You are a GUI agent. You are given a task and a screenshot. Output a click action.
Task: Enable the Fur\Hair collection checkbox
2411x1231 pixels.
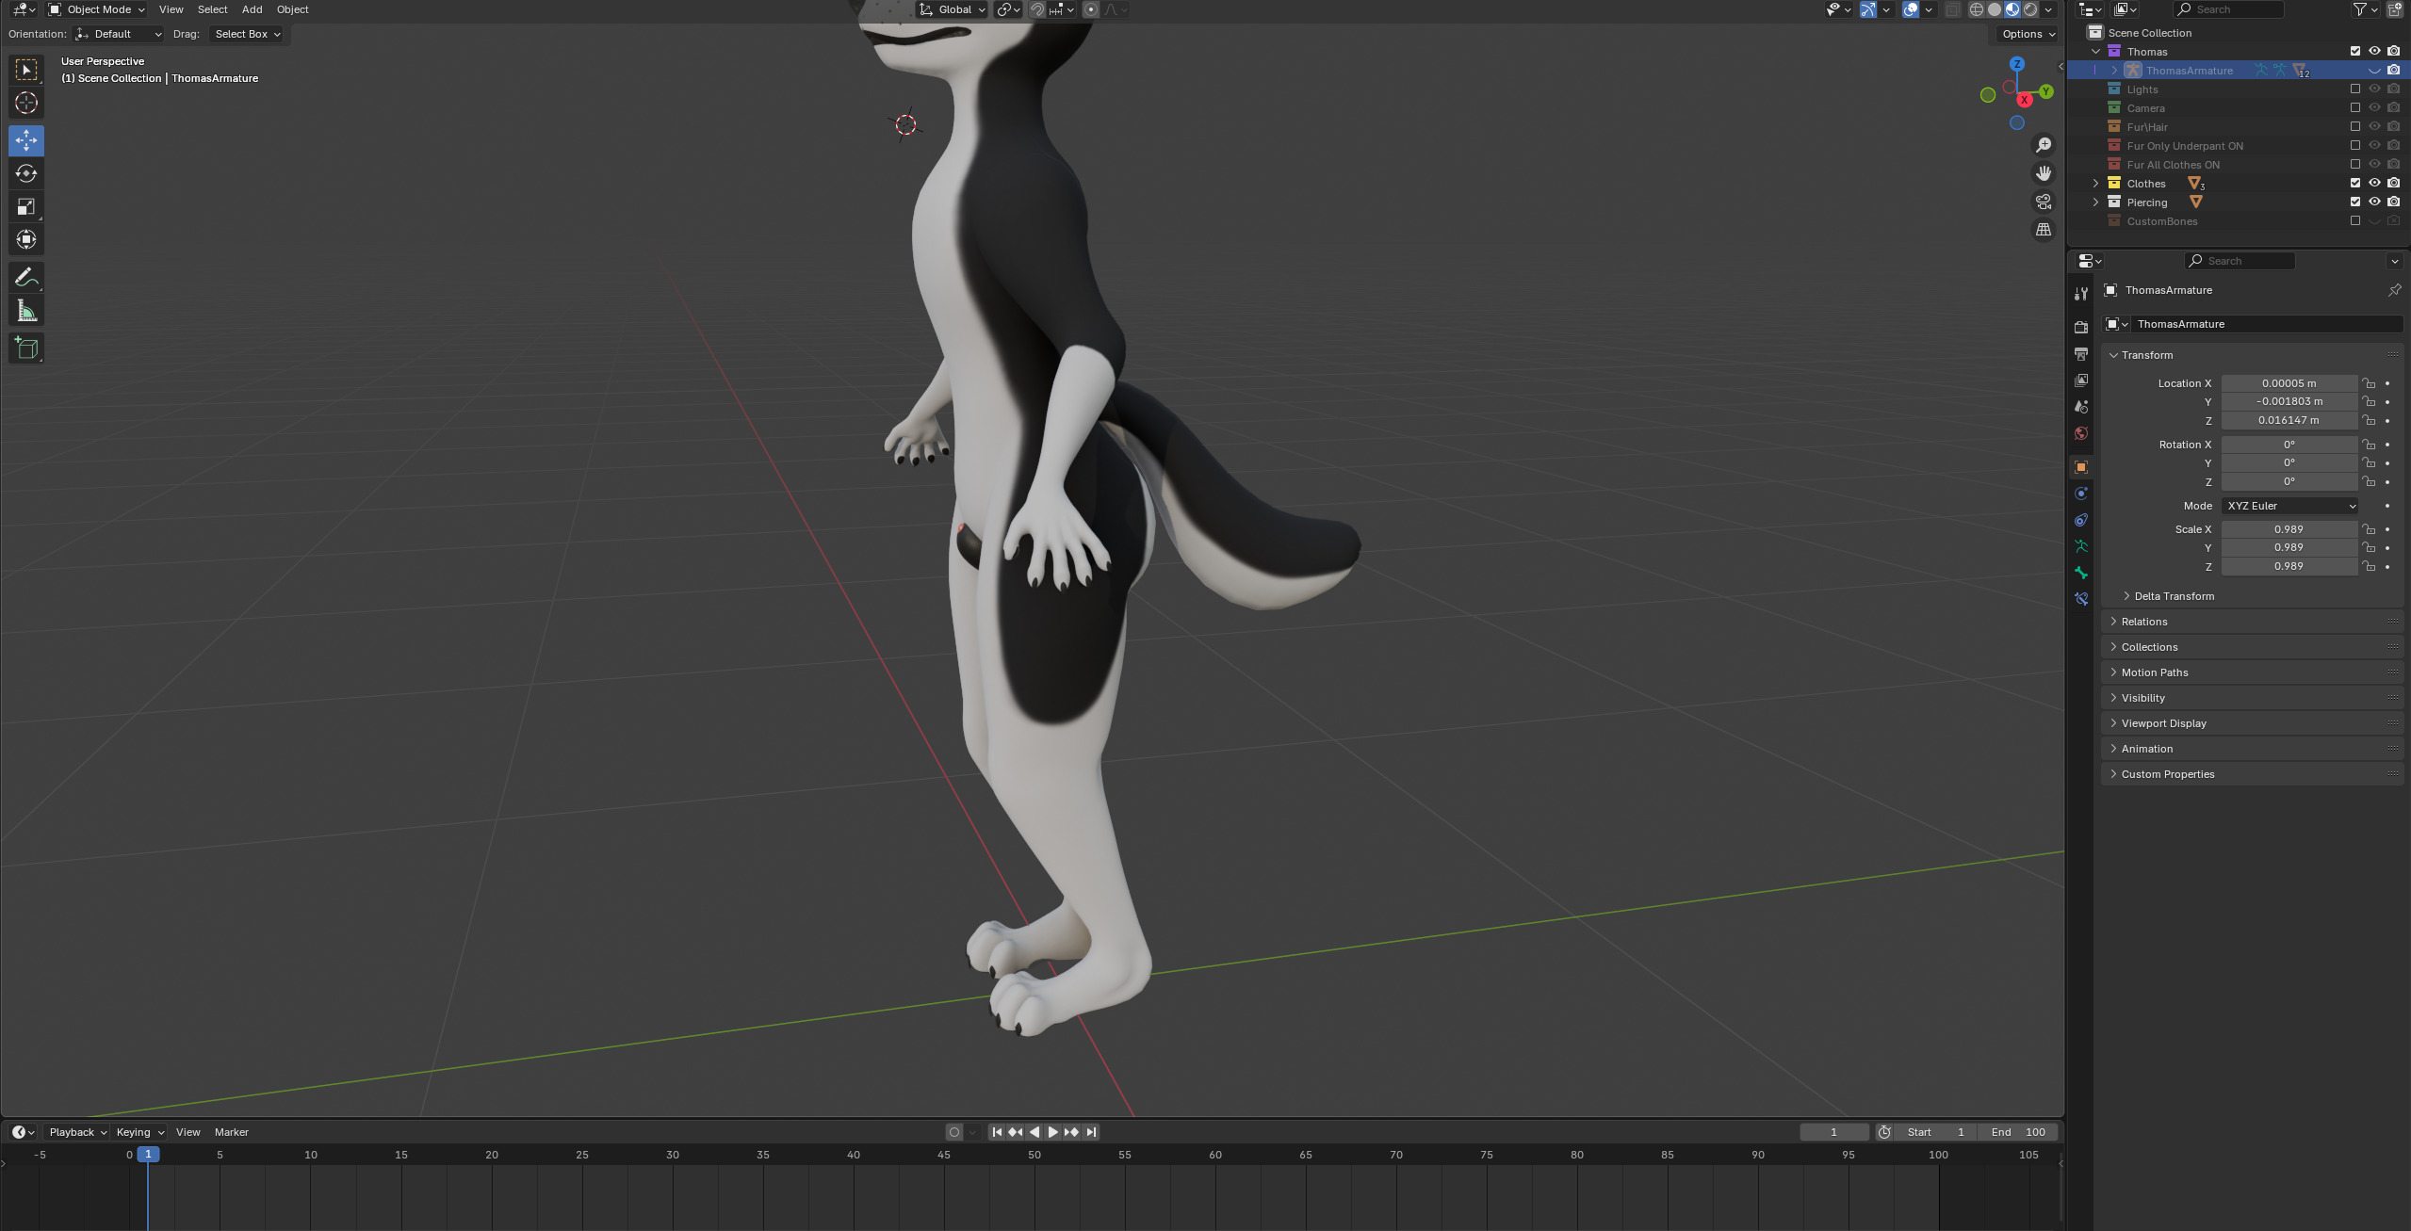point(2355,127)
